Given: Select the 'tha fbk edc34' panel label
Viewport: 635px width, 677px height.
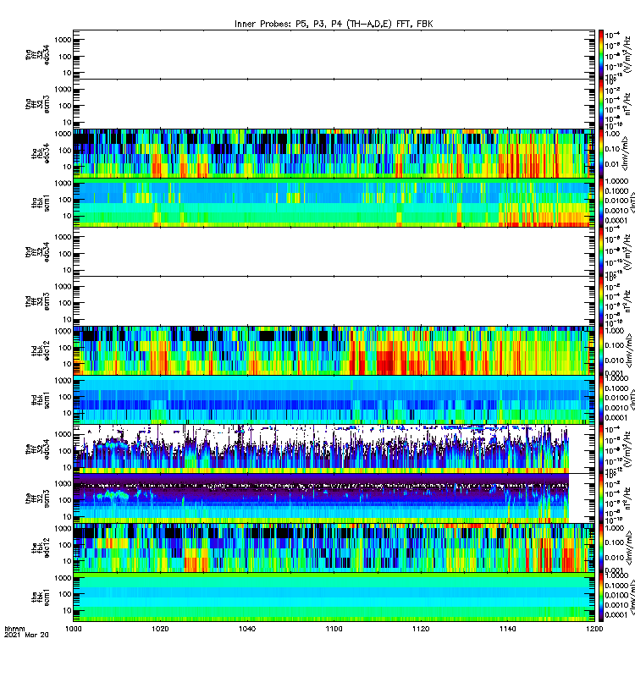Looking at the screenshot, I should point(41,153).
